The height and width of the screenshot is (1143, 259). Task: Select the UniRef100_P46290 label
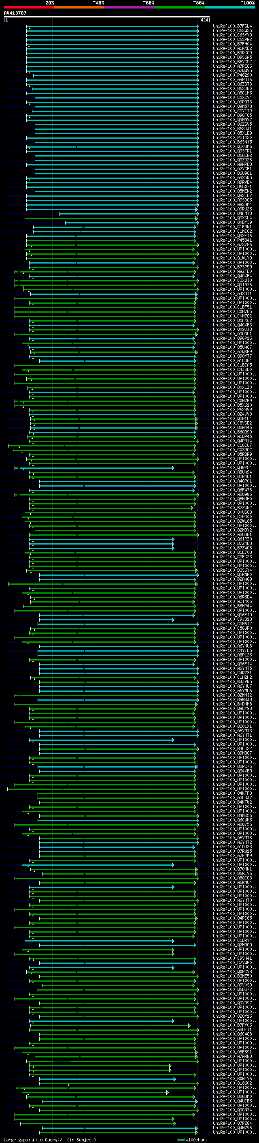coord(232,75)
